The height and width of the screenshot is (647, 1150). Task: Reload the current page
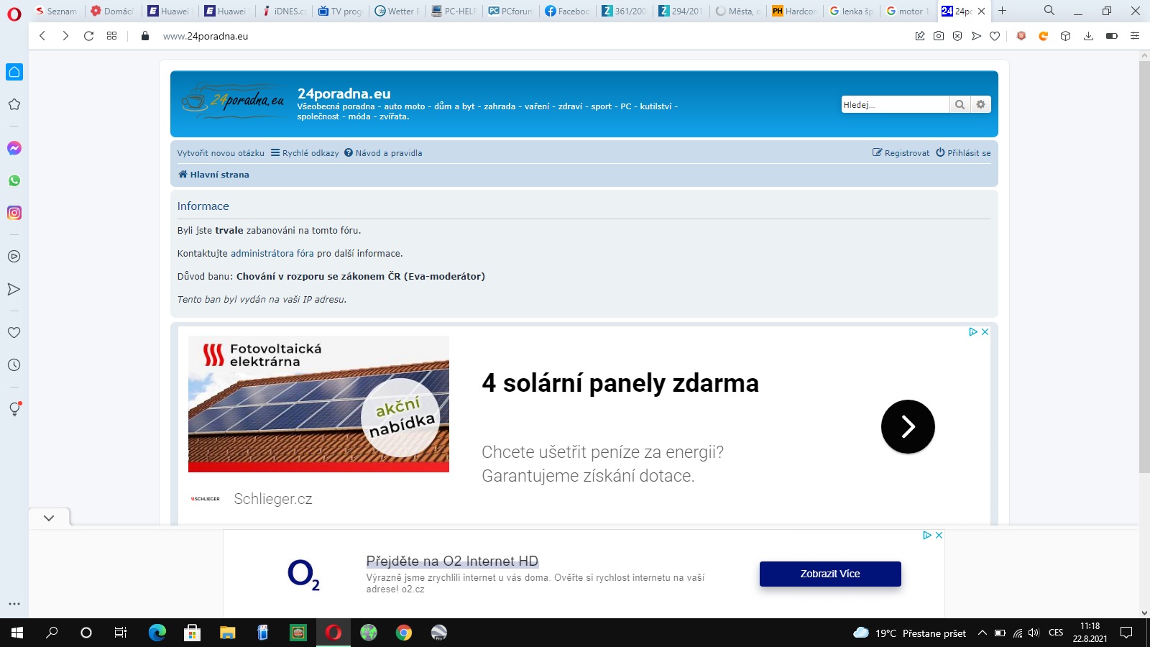pyautogui.click(x=88, y=36)
